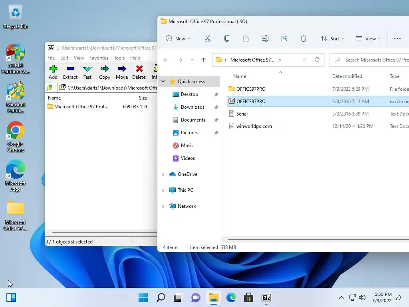Open the Widgets panel on taskbar
This screenshot has width=409, height=307.
click(11, 297)
